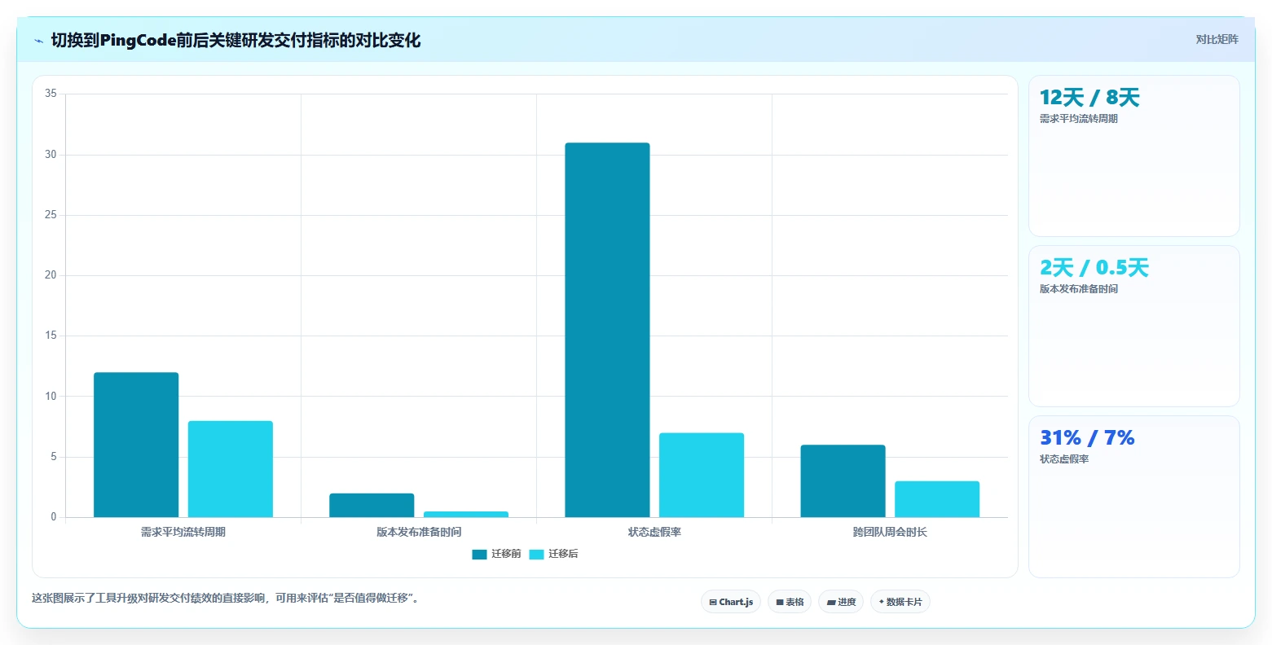Click the 迁移后 bar for 跨团队周会时长
The image size is (1272, 645).
937,499
